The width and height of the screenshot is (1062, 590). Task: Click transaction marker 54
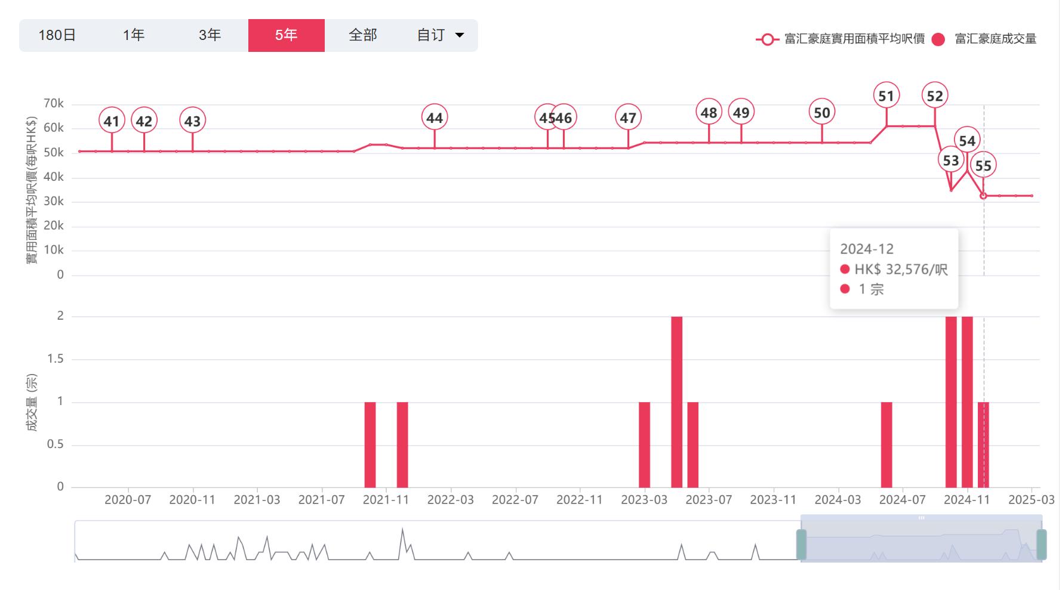tap(967, 141)
